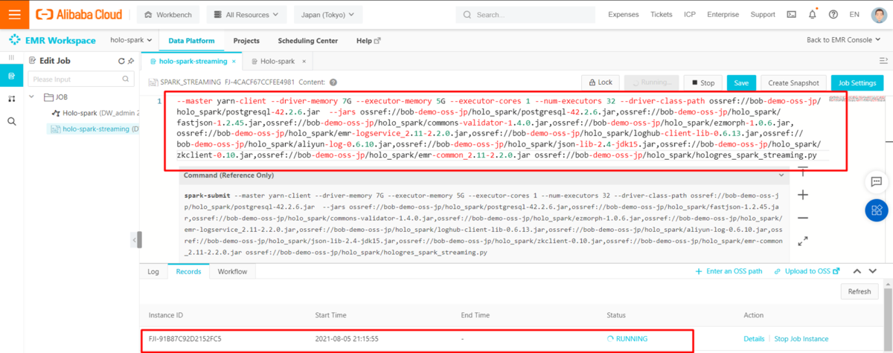Open the holo-spark project dropdown
Screen dimensions: 893x353
click(x=131, y=40)
